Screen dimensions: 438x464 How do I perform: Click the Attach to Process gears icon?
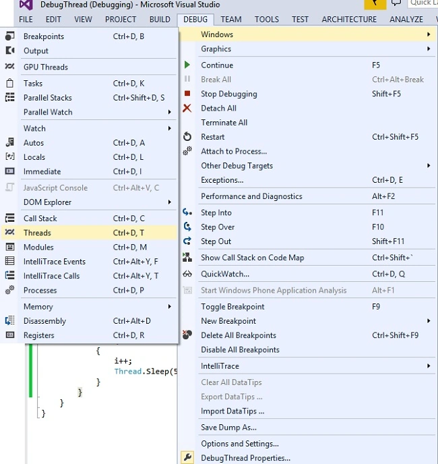coord(187,151)
